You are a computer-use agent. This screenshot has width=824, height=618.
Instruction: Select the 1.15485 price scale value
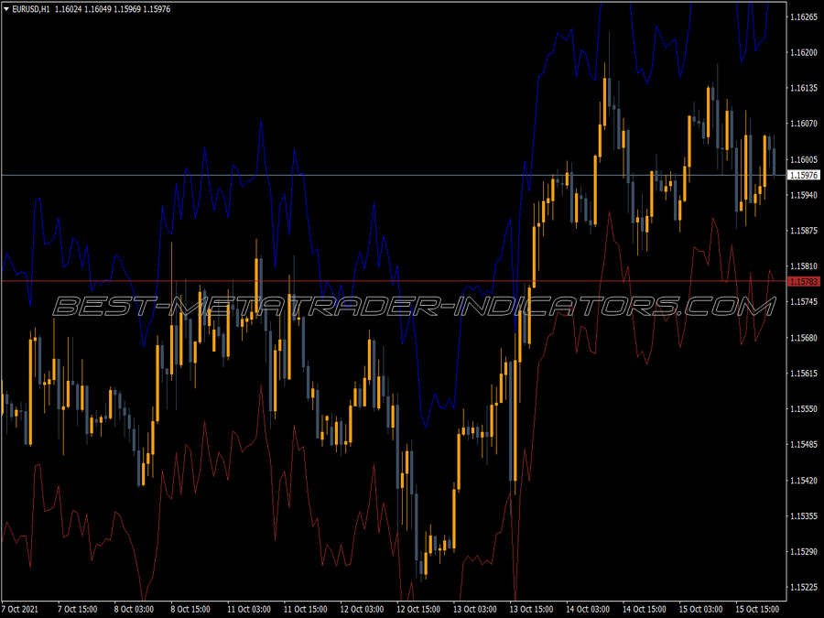click(x=804, y=445)
